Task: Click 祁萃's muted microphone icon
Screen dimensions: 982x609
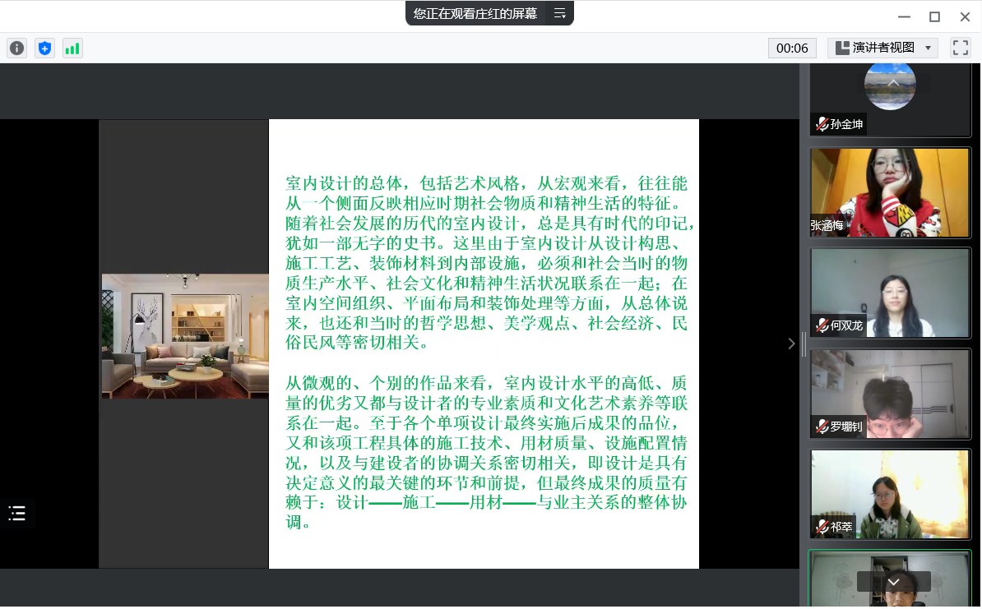Action: click(822, 527)
